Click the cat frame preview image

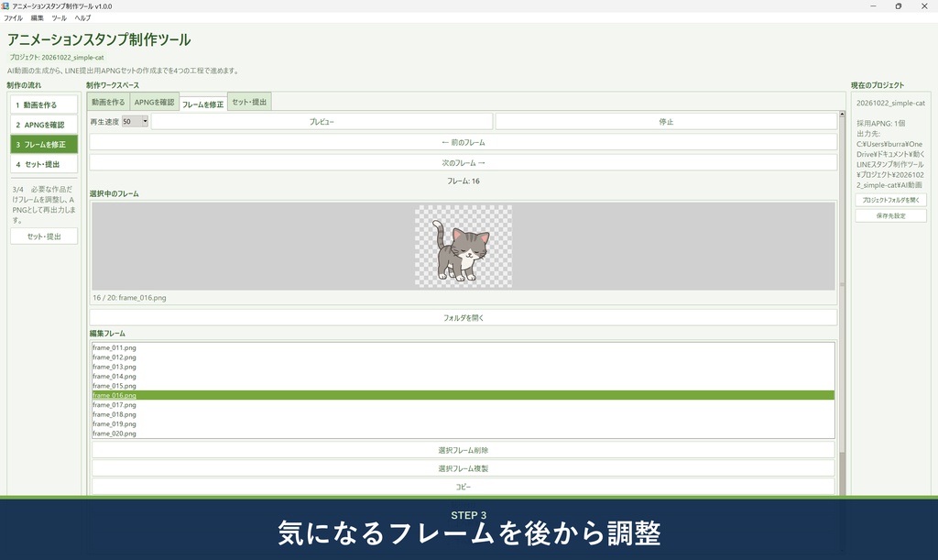(x=464, y=247)
